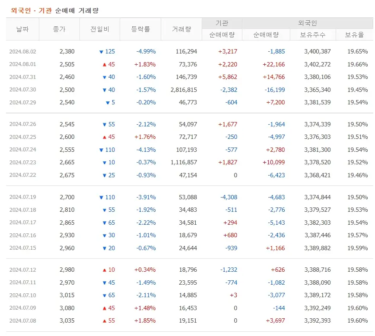Click the 보유율 column header
This screenshot has height=336, width=375.
pyautogui.click(x=355, y=34)
